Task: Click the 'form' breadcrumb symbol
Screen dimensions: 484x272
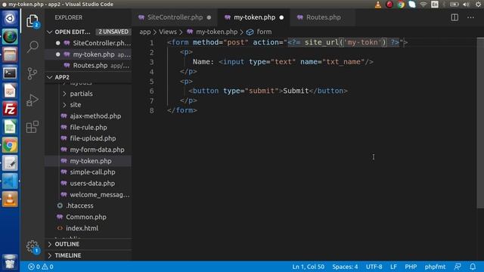Action: 264,32
